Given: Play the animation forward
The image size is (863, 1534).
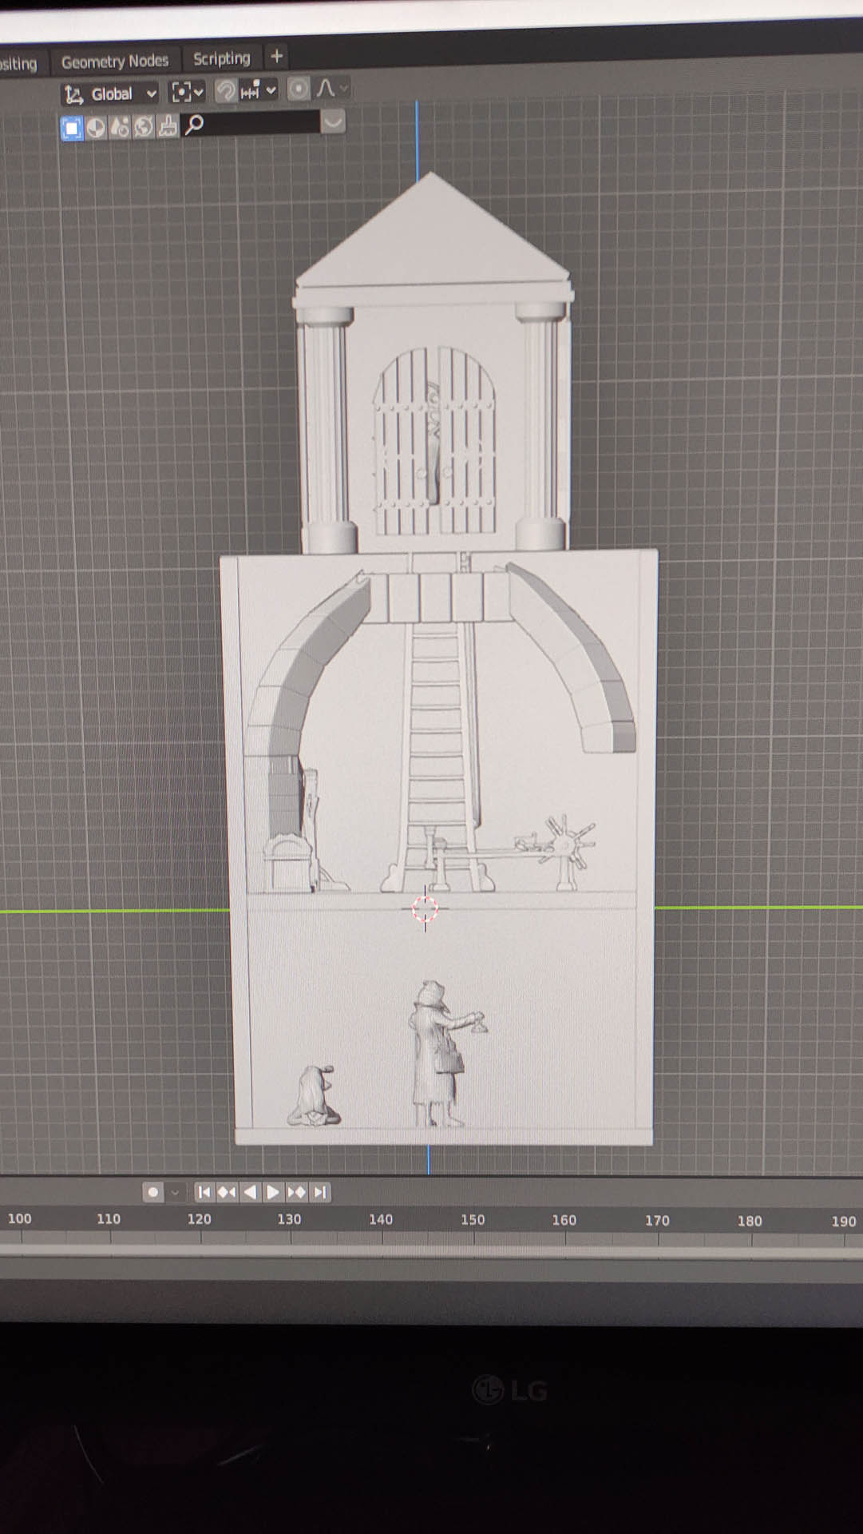Looking at the screenshot, I should click(273, 1192).
